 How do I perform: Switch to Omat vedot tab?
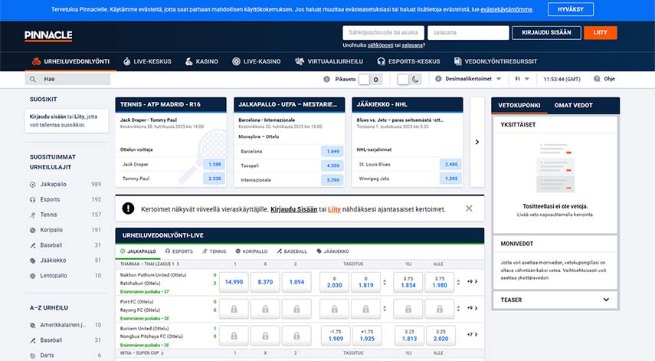click(573, 105)
